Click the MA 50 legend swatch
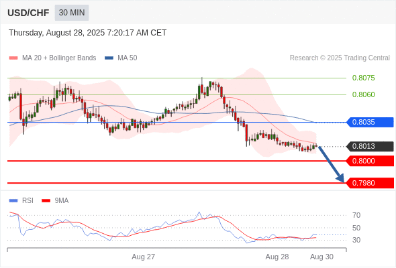Screen dimensions: 396x268 [x=109, y=58]
